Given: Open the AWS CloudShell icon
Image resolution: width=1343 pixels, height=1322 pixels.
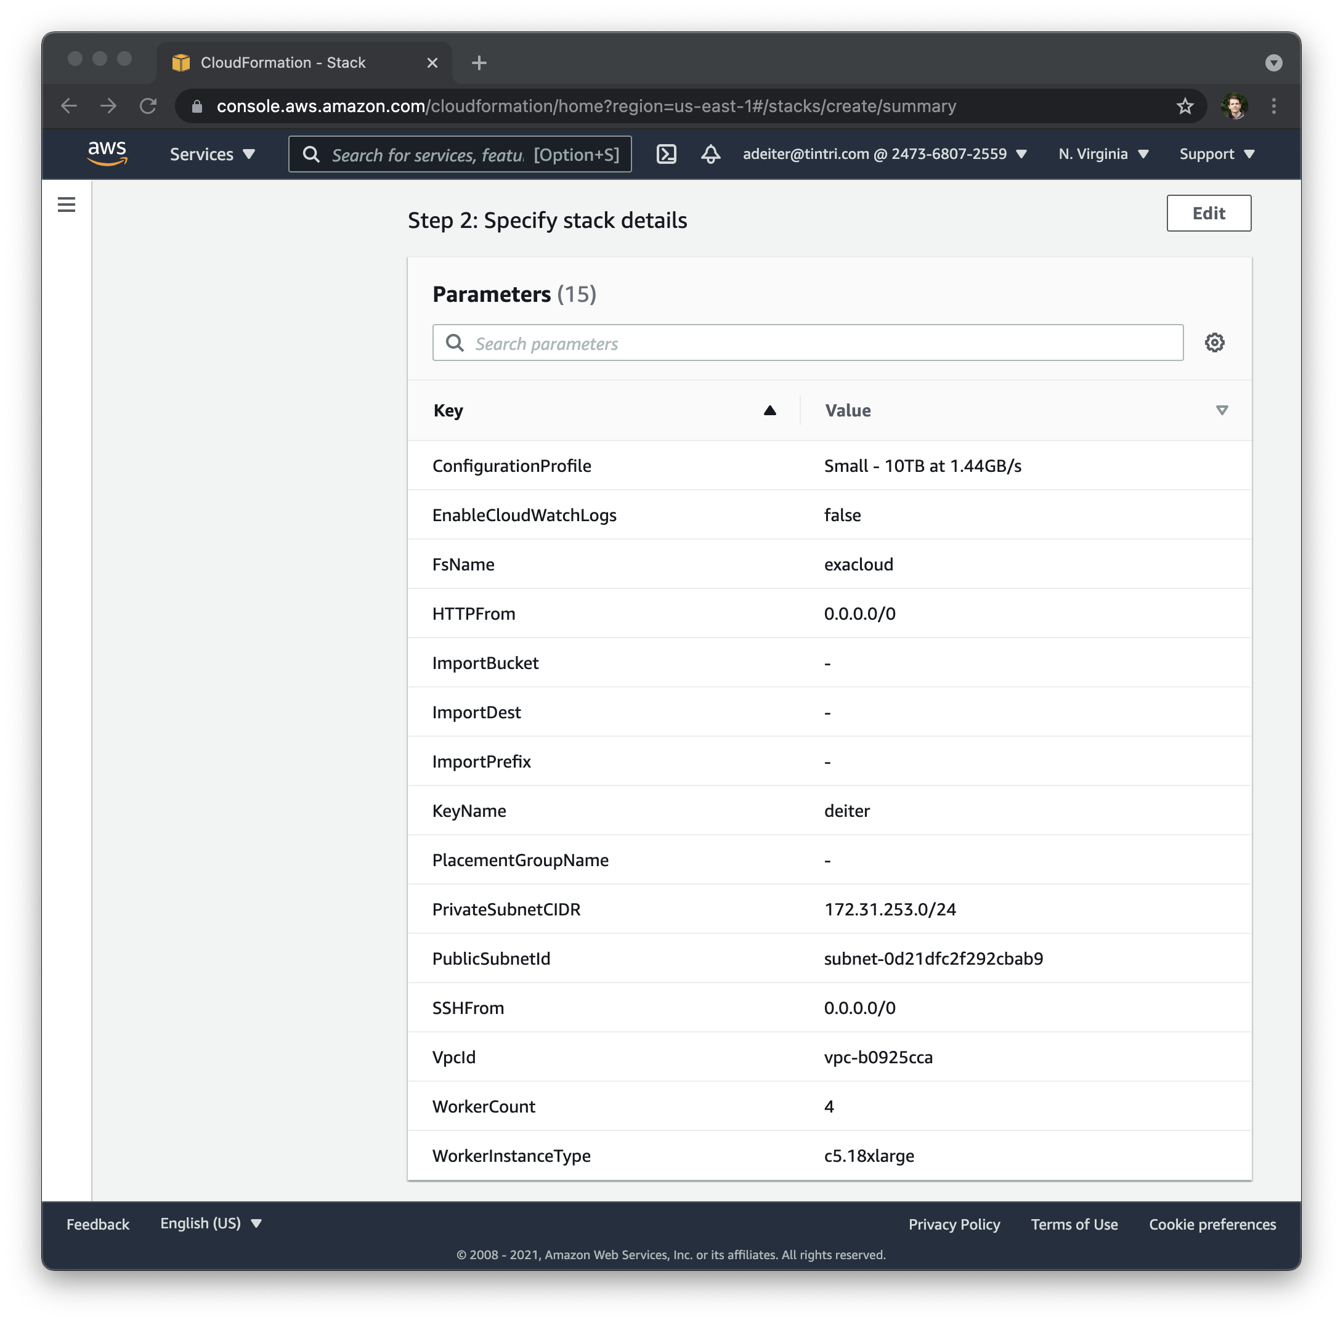Looking at the screenshot, I should click(666, 154).
